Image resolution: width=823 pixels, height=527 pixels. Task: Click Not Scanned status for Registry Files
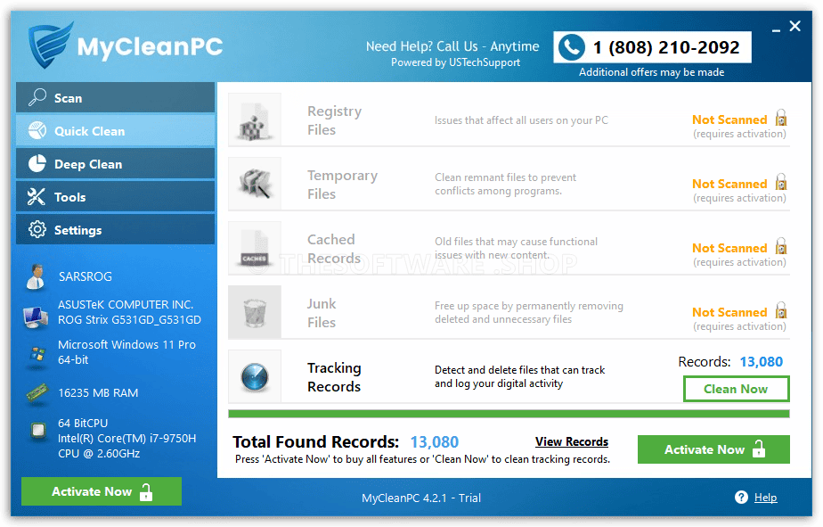729,119
